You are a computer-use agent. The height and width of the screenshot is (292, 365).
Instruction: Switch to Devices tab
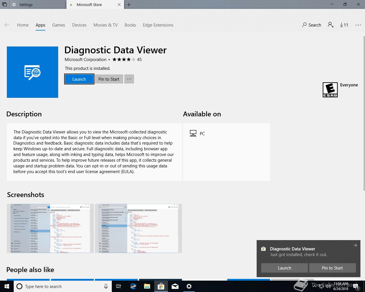click(x=79, y=25)
